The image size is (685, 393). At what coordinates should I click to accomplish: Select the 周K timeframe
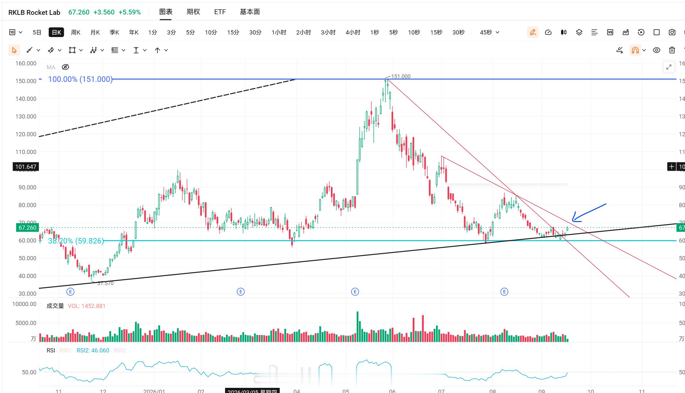pyautogui.click(x=75, y=32)
